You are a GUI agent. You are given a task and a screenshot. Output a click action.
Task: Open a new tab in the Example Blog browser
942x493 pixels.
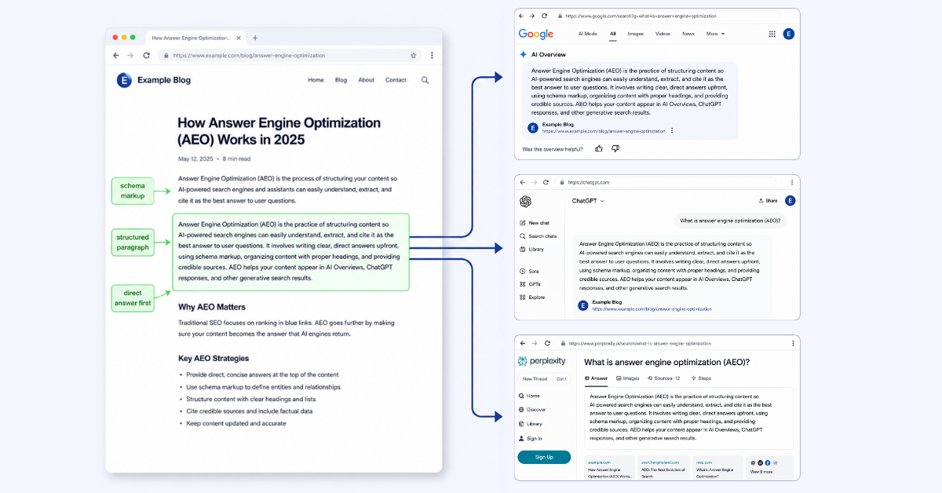tap(254, 38)
